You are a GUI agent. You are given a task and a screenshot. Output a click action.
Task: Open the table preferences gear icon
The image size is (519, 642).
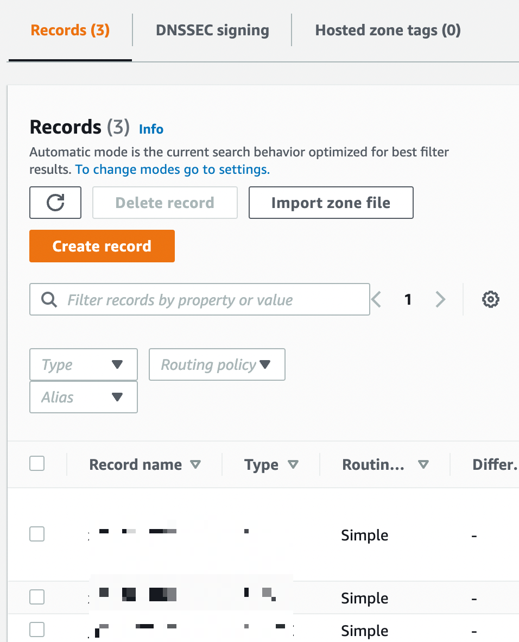click(x=490, y=299)
